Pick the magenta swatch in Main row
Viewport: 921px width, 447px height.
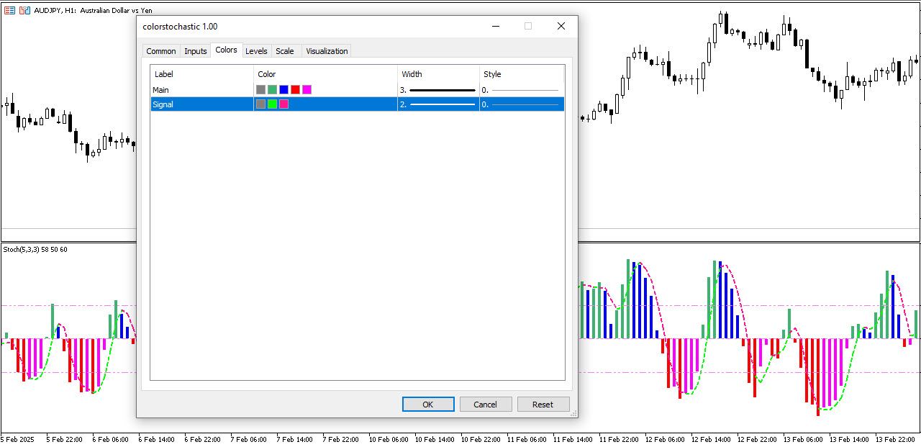click(307, 90)
